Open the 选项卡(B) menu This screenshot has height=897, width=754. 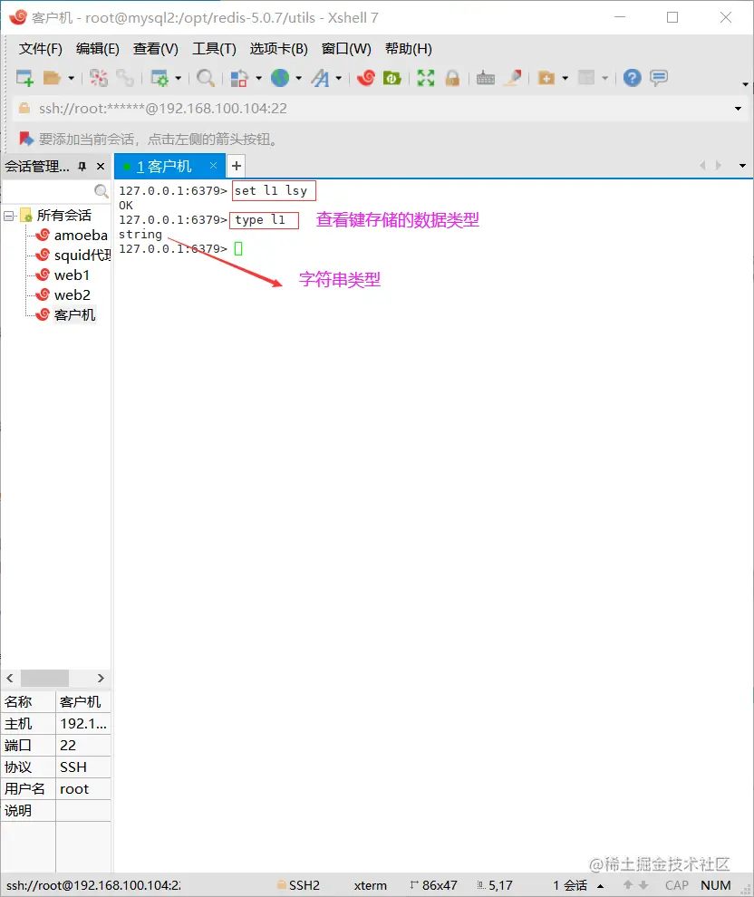(278, 49)
